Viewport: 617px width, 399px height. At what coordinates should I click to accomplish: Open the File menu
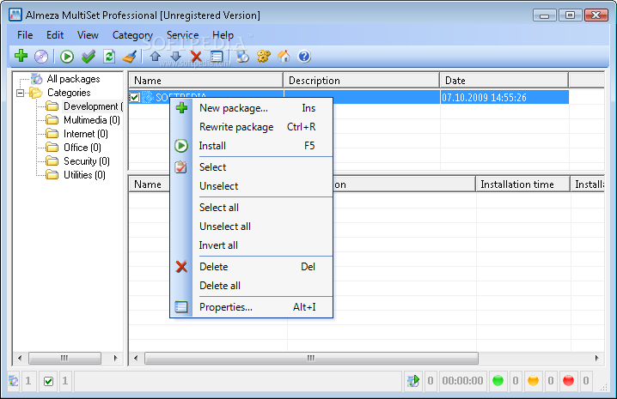[x=25, y=35]
